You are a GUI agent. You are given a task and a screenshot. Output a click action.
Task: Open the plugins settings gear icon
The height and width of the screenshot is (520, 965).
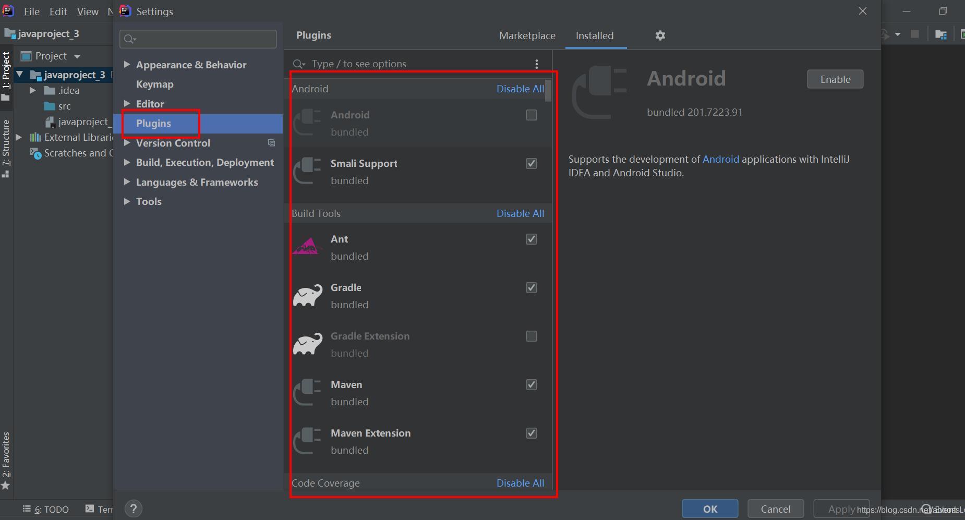[660, 35]
